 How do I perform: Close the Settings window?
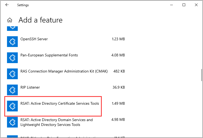pos(196,5)
